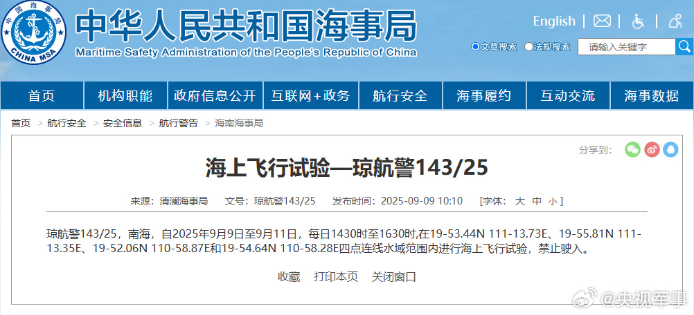Set font size to 小
694x315 pixels.
point(552,201)
